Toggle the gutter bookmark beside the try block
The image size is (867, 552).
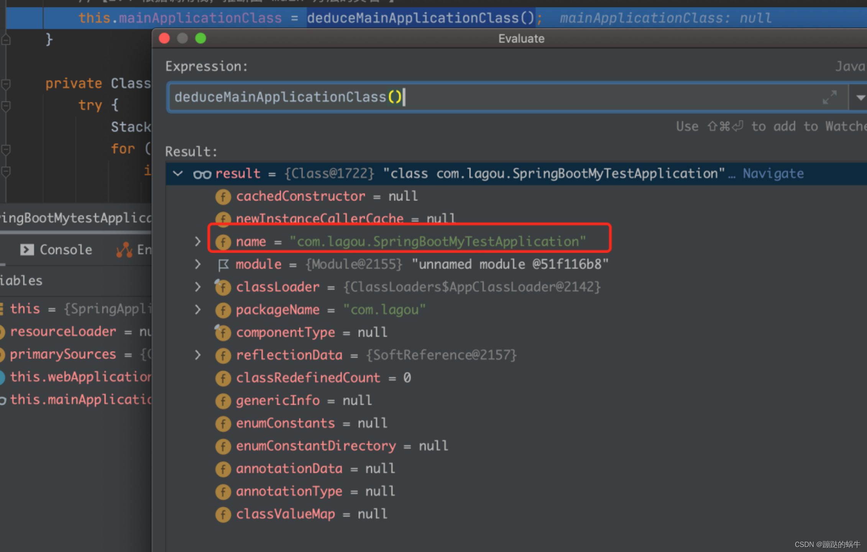coord(6,105)
